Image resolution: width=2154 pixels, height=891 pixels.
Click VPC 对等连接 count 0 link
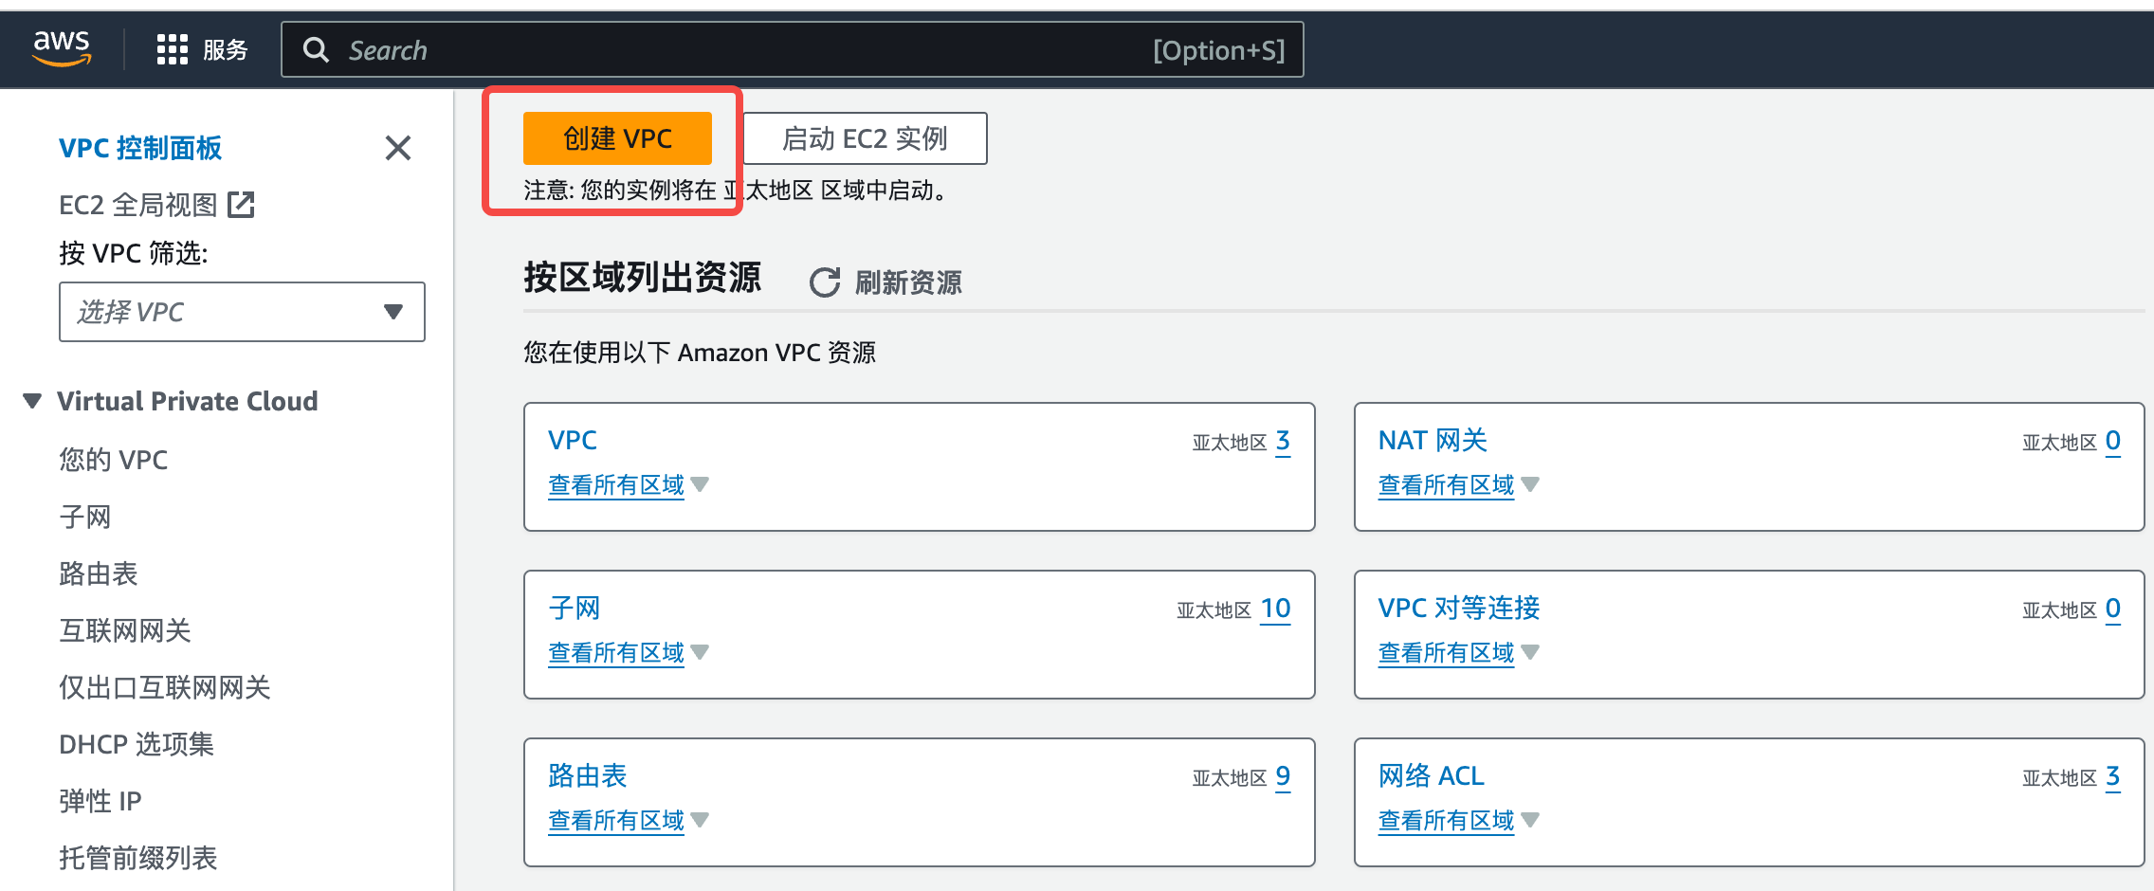2113,609
